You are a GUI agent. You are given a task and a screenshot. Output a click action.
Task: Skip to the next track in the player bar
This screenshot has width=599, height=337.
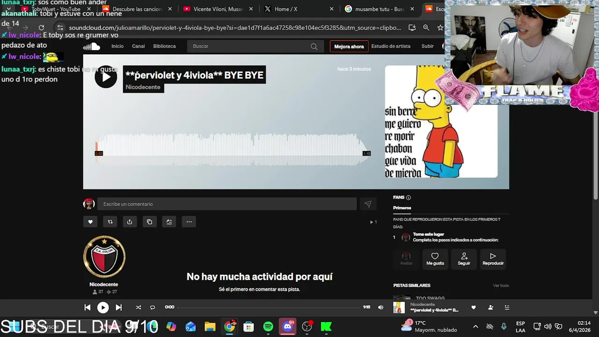point(118,308)
